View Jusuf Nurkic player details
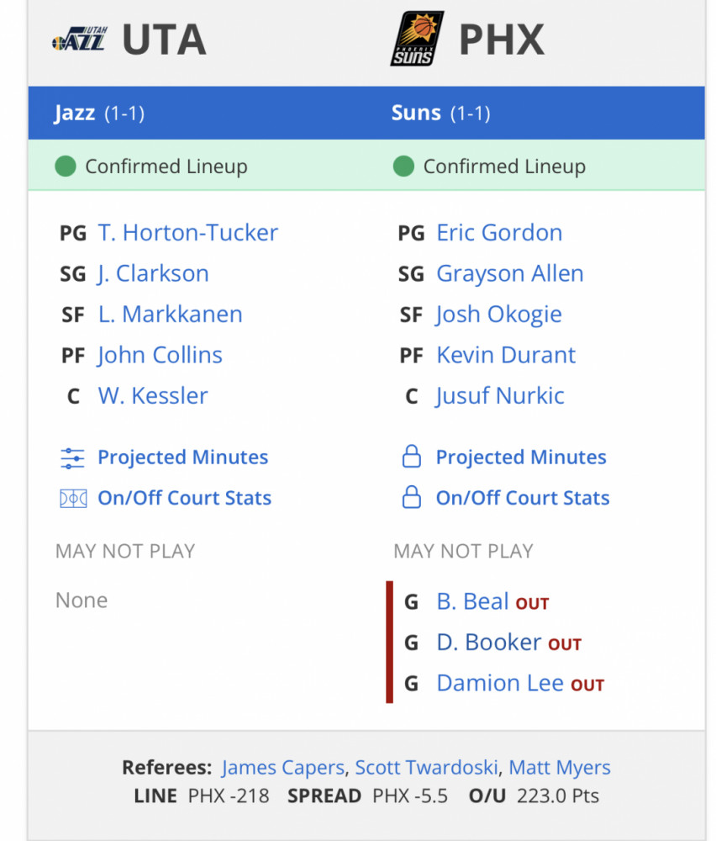Viewport: 716px width, 841px height. pos(499,396)
